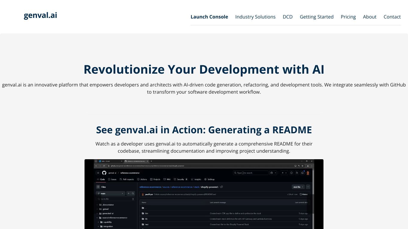Viewport: 408px width, 229px height.
Task: Click the 'Go to file' input in demo video
Action: [x=115, y=199]
